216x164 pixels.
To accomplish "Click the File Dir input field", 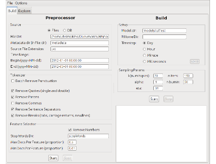I will tap(79, 37).
